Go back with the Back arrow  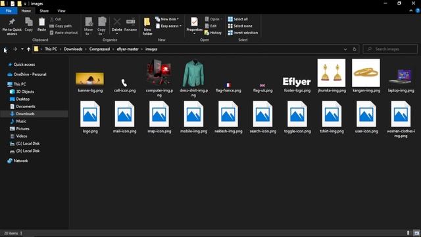[x=5, y=49]
